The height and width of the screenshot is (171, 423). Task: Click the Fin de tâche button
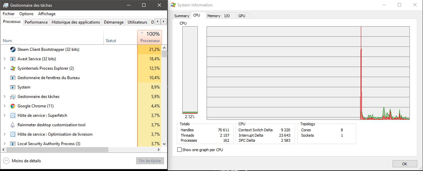pos(150,161)
